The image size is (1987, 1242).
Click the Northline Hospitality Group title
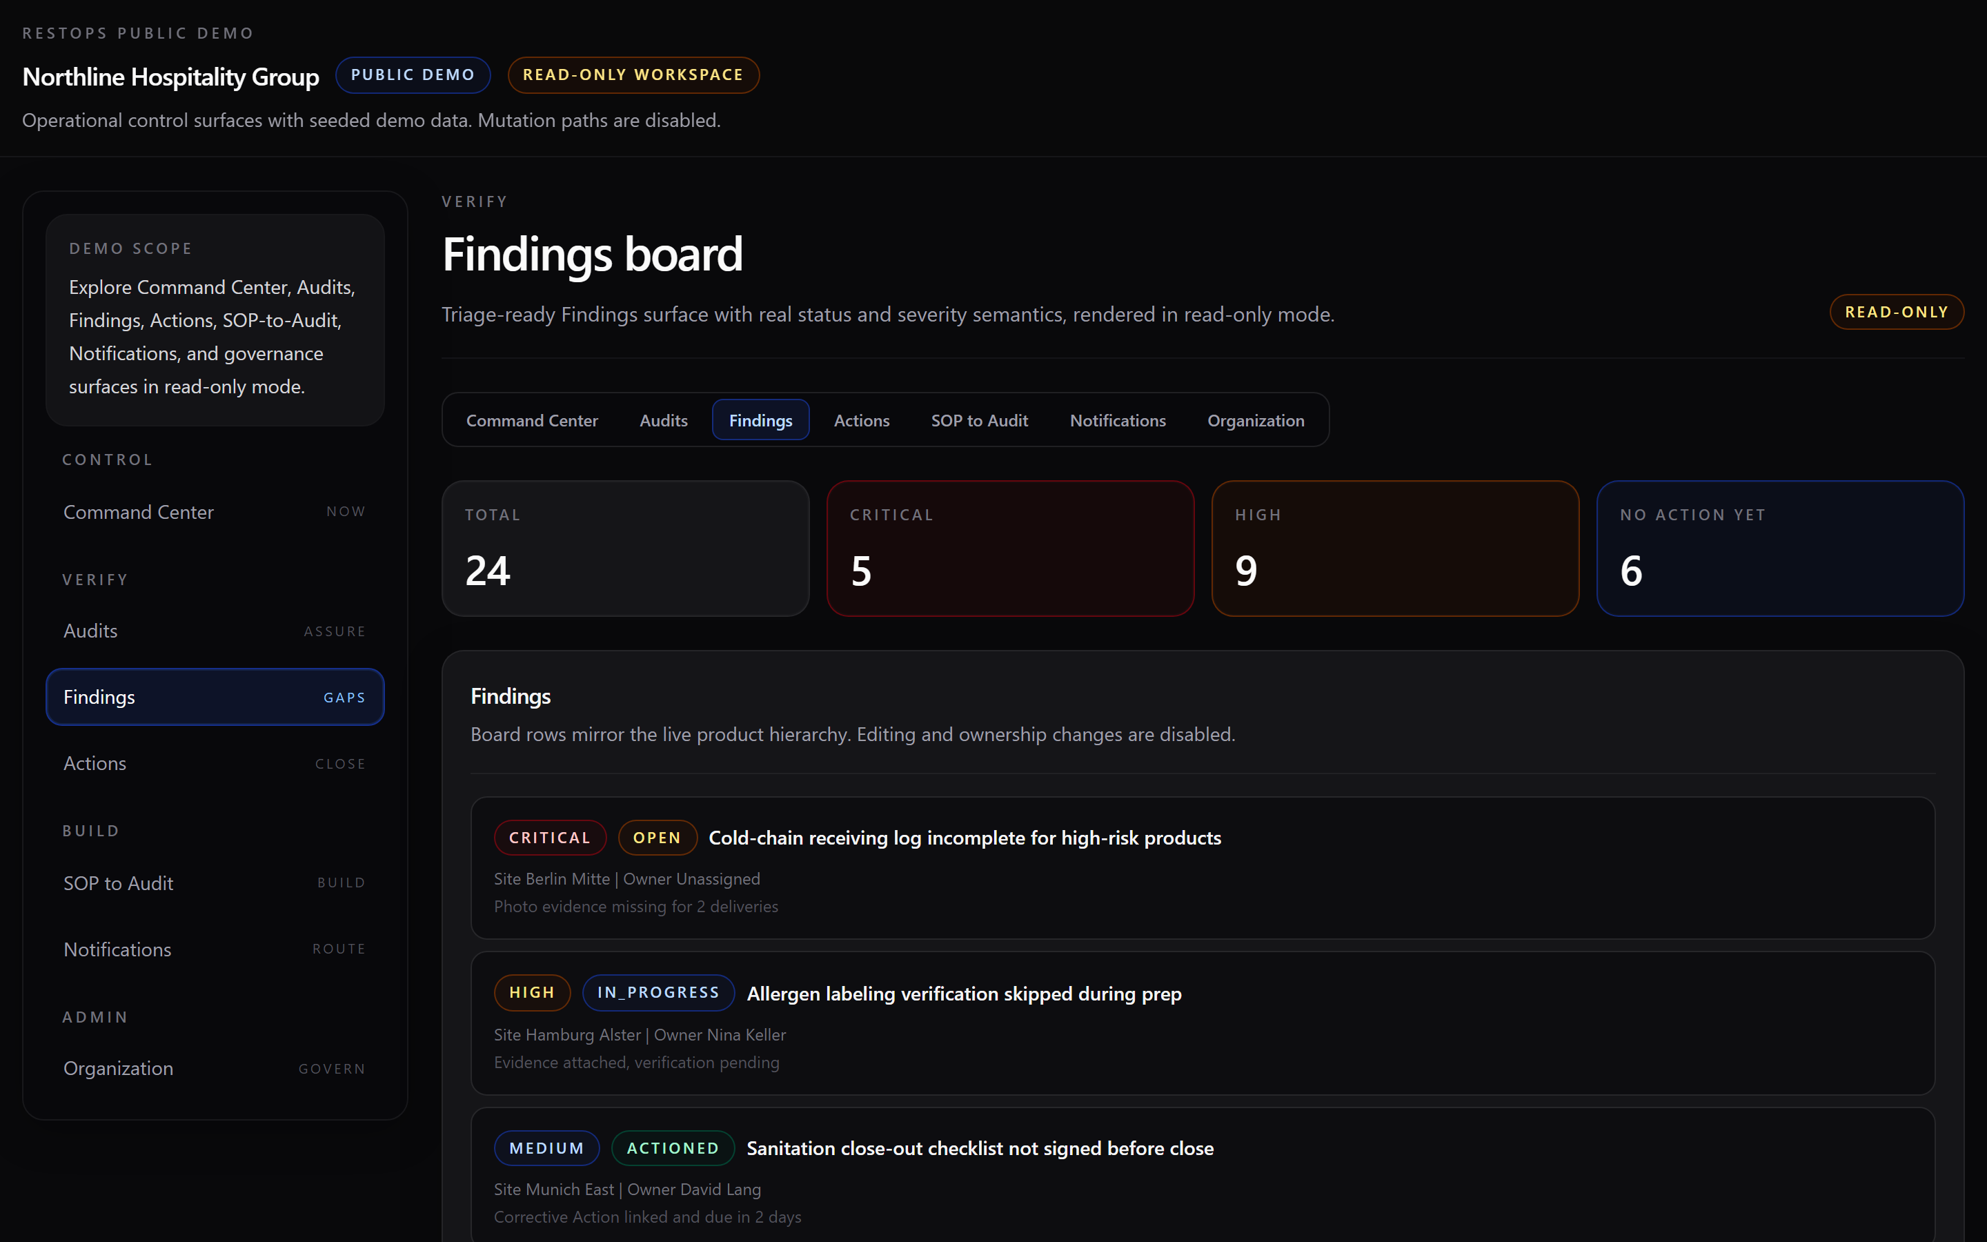[171, 77]
